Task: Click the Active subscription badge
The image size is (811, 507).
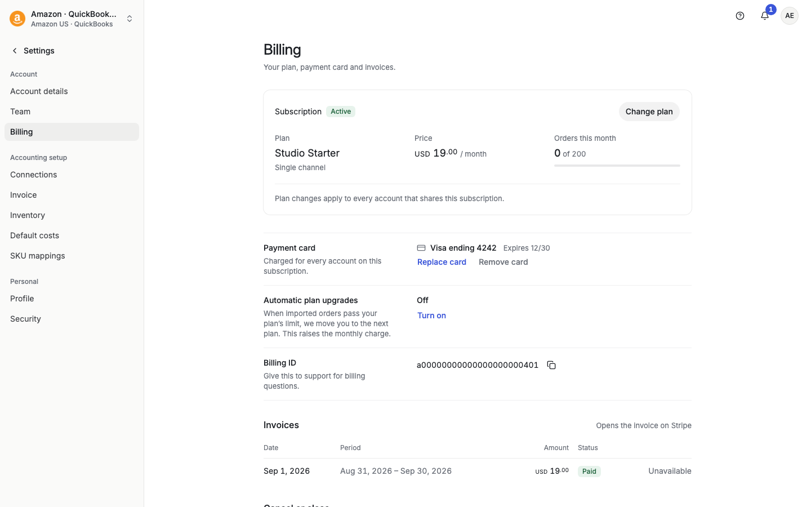Action: [x=341, y=112]
